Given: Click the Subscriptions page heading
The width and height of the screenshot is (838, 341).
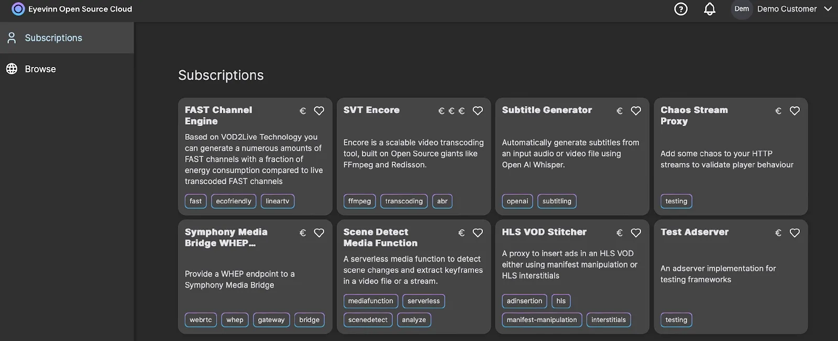Looking at the screenshot, I should (x=221, y=75).
